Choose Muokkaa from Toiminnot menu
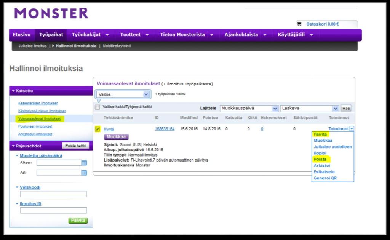 point(323,141)
